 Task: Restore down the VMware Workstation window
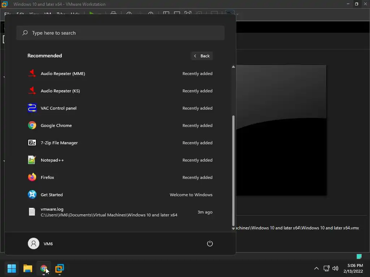357,4
